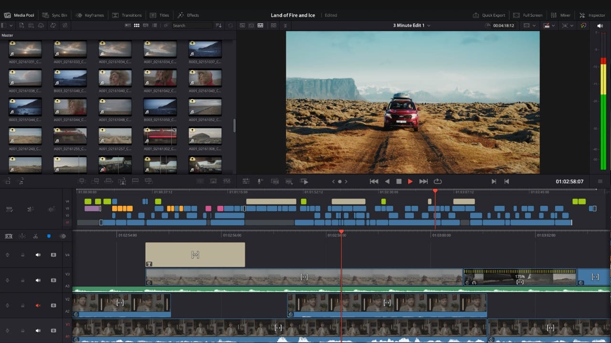Toggle the lock on track V4
611x343 pixels.
click(x=22, y=255)
